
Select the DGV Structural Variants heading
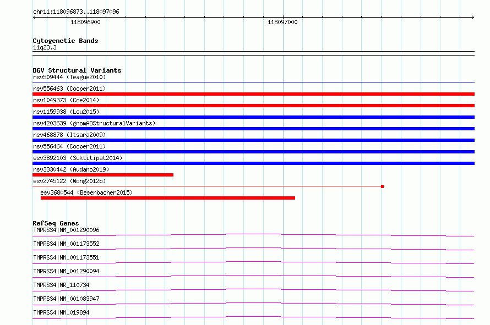[x=77, y=70]
